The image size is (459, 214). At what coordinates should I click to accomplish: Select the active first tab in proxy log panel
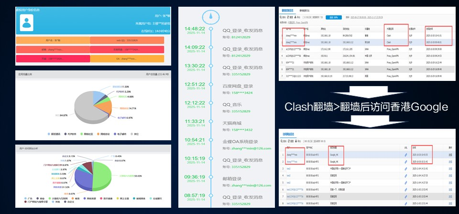[x=287, y=10]
